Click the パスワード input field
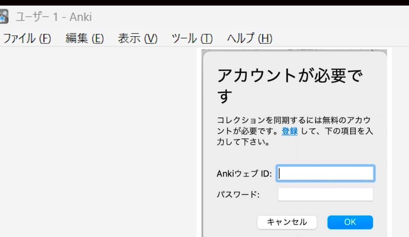 point(326,194)
